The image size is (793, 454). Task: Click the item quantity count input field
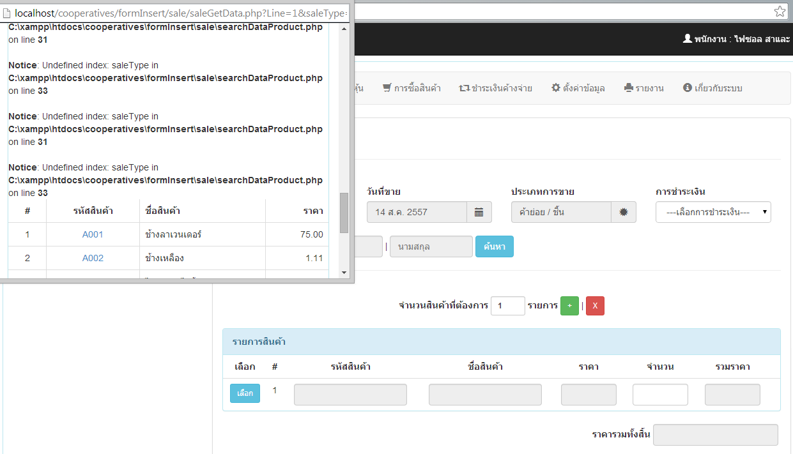(x=508, y=306)
